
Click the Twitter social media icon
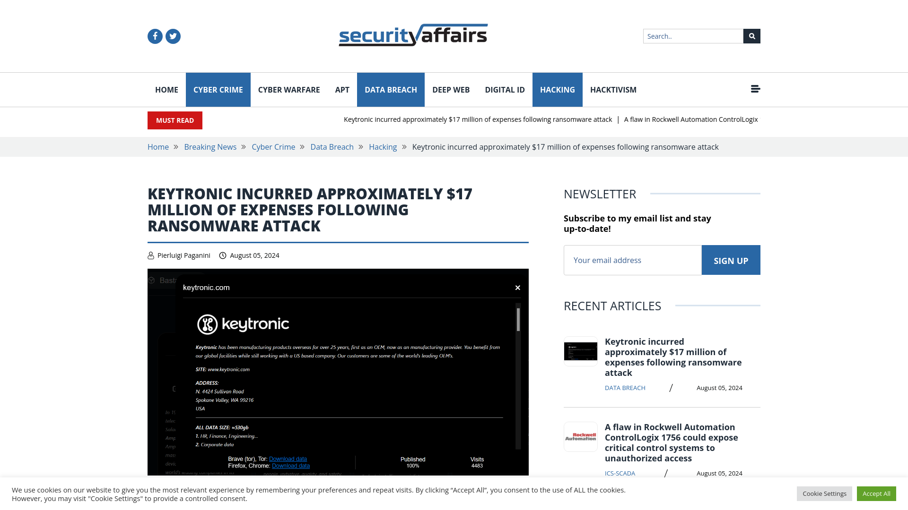173,35
